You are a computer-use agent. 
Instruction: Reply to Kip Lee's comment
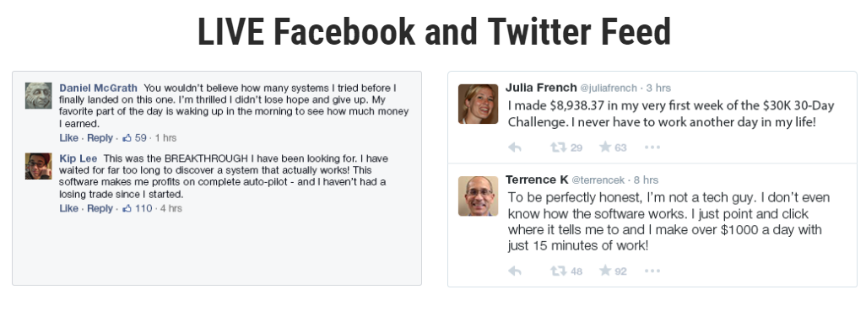click(x=100, y=208)
